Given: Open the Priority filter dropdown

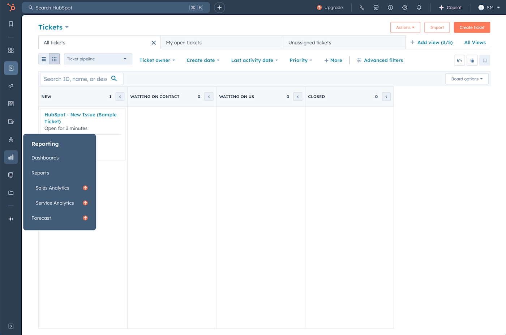Looking at the screenshot, I should click(301, 60).
